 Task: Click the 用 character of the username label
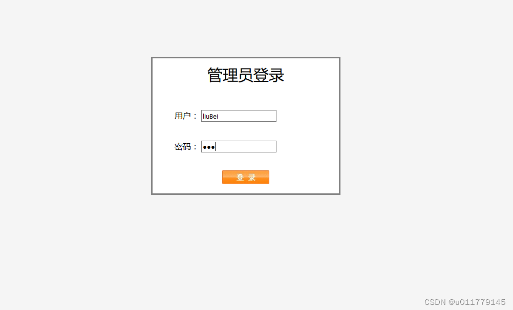point(179,116)
